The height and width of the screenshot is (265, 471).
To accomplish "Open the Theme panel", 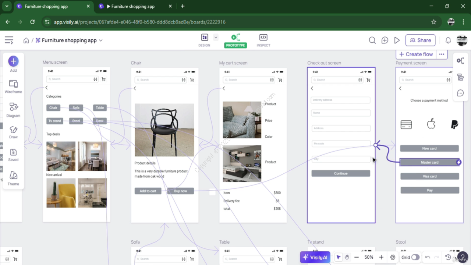I will tap(13, 178).
